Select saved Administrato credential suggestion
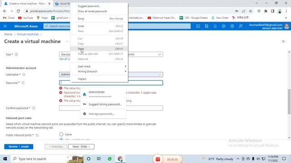The image size is (291, 163). pos(103,94)
